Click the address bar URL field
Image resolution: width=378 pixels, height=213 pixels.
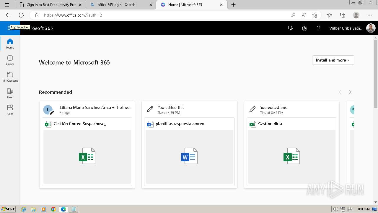165,15
